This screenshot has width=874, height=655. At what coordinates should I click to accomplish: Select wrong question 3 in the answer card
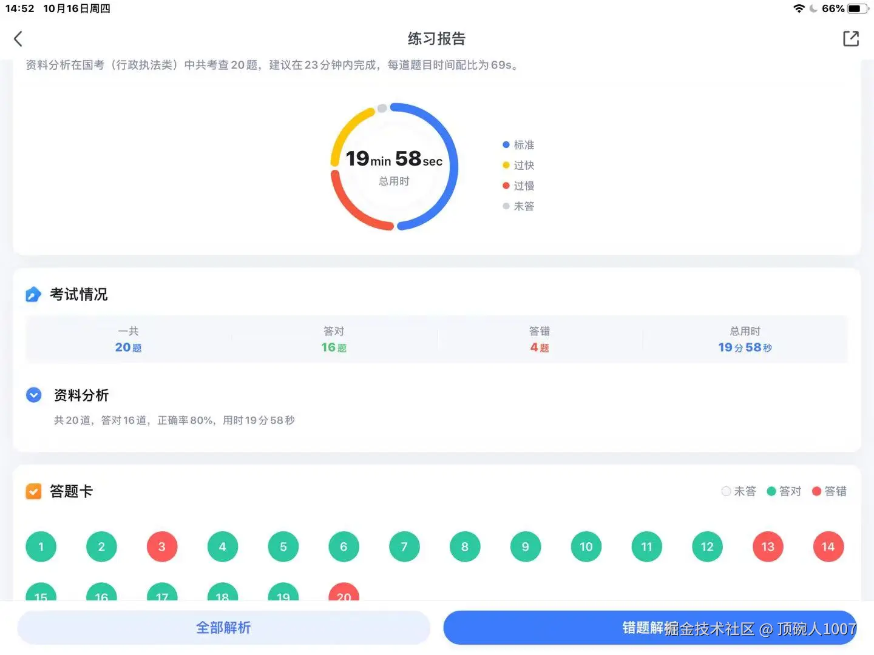click(161, 546)
